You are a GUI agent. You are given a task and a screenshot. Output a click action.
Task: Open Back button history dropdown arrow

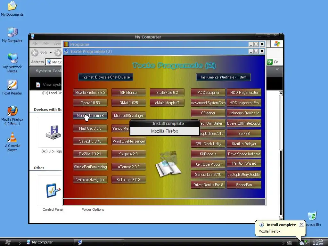(x=51, y=53)
